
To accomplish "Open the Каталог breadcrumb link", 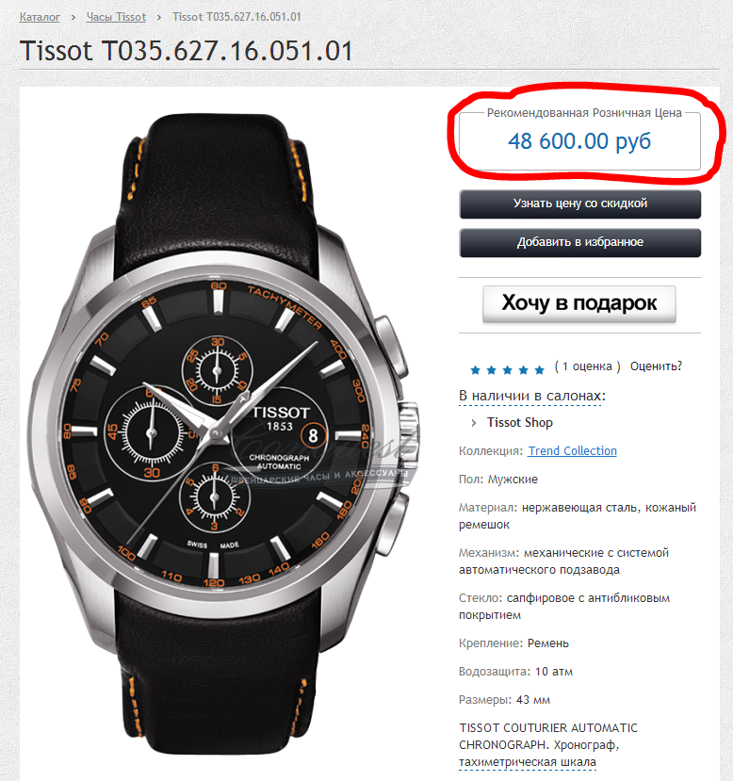I will click(40, 17).
